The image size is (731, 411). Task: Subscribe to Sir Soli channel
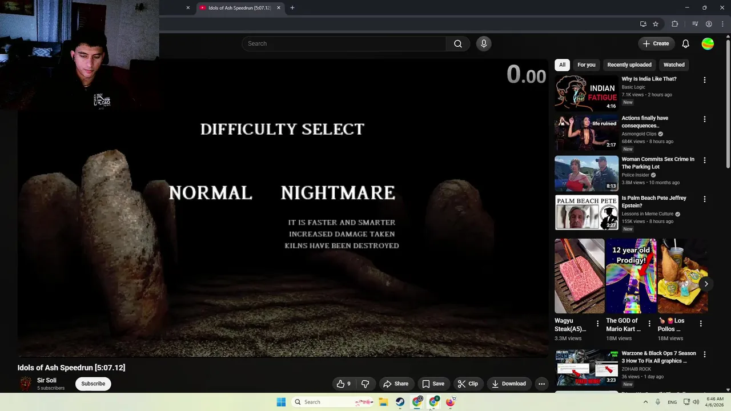click(93, 384)
